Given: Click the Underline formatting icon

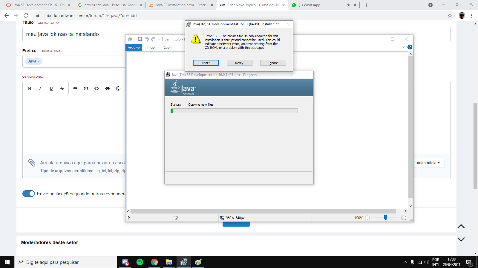Looking at the screenshot, I should click(x=51, y=88).
